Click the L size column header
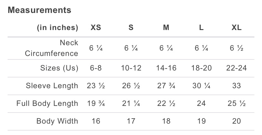The width and height of the screenshot is (262, 135). pos(201,28)
